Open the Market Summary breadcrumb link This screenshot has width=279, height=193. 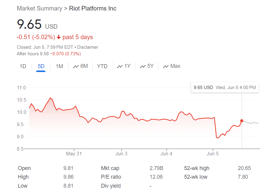pyautogui.click(x=39, y=8)
